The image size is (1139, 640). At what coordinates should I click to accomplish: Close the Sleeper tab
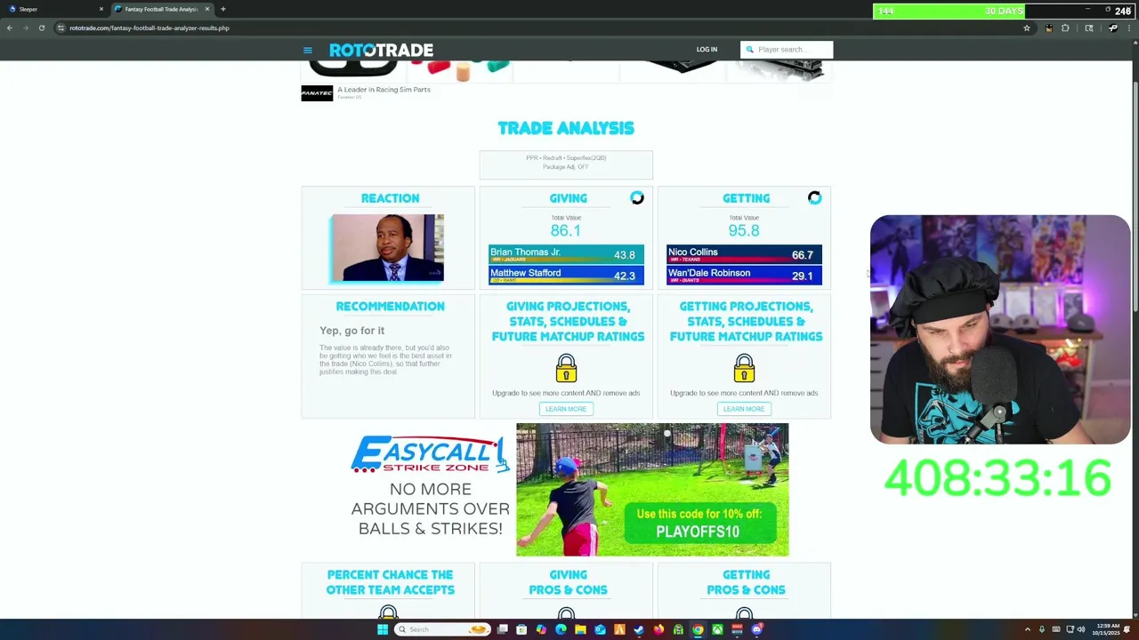[101, 9]
